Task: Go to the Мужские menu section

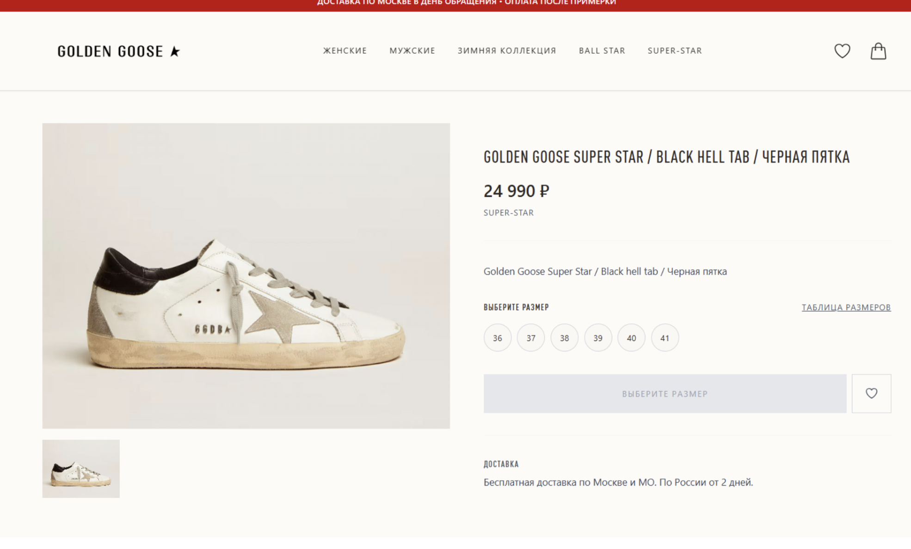Action: point(412,51)
